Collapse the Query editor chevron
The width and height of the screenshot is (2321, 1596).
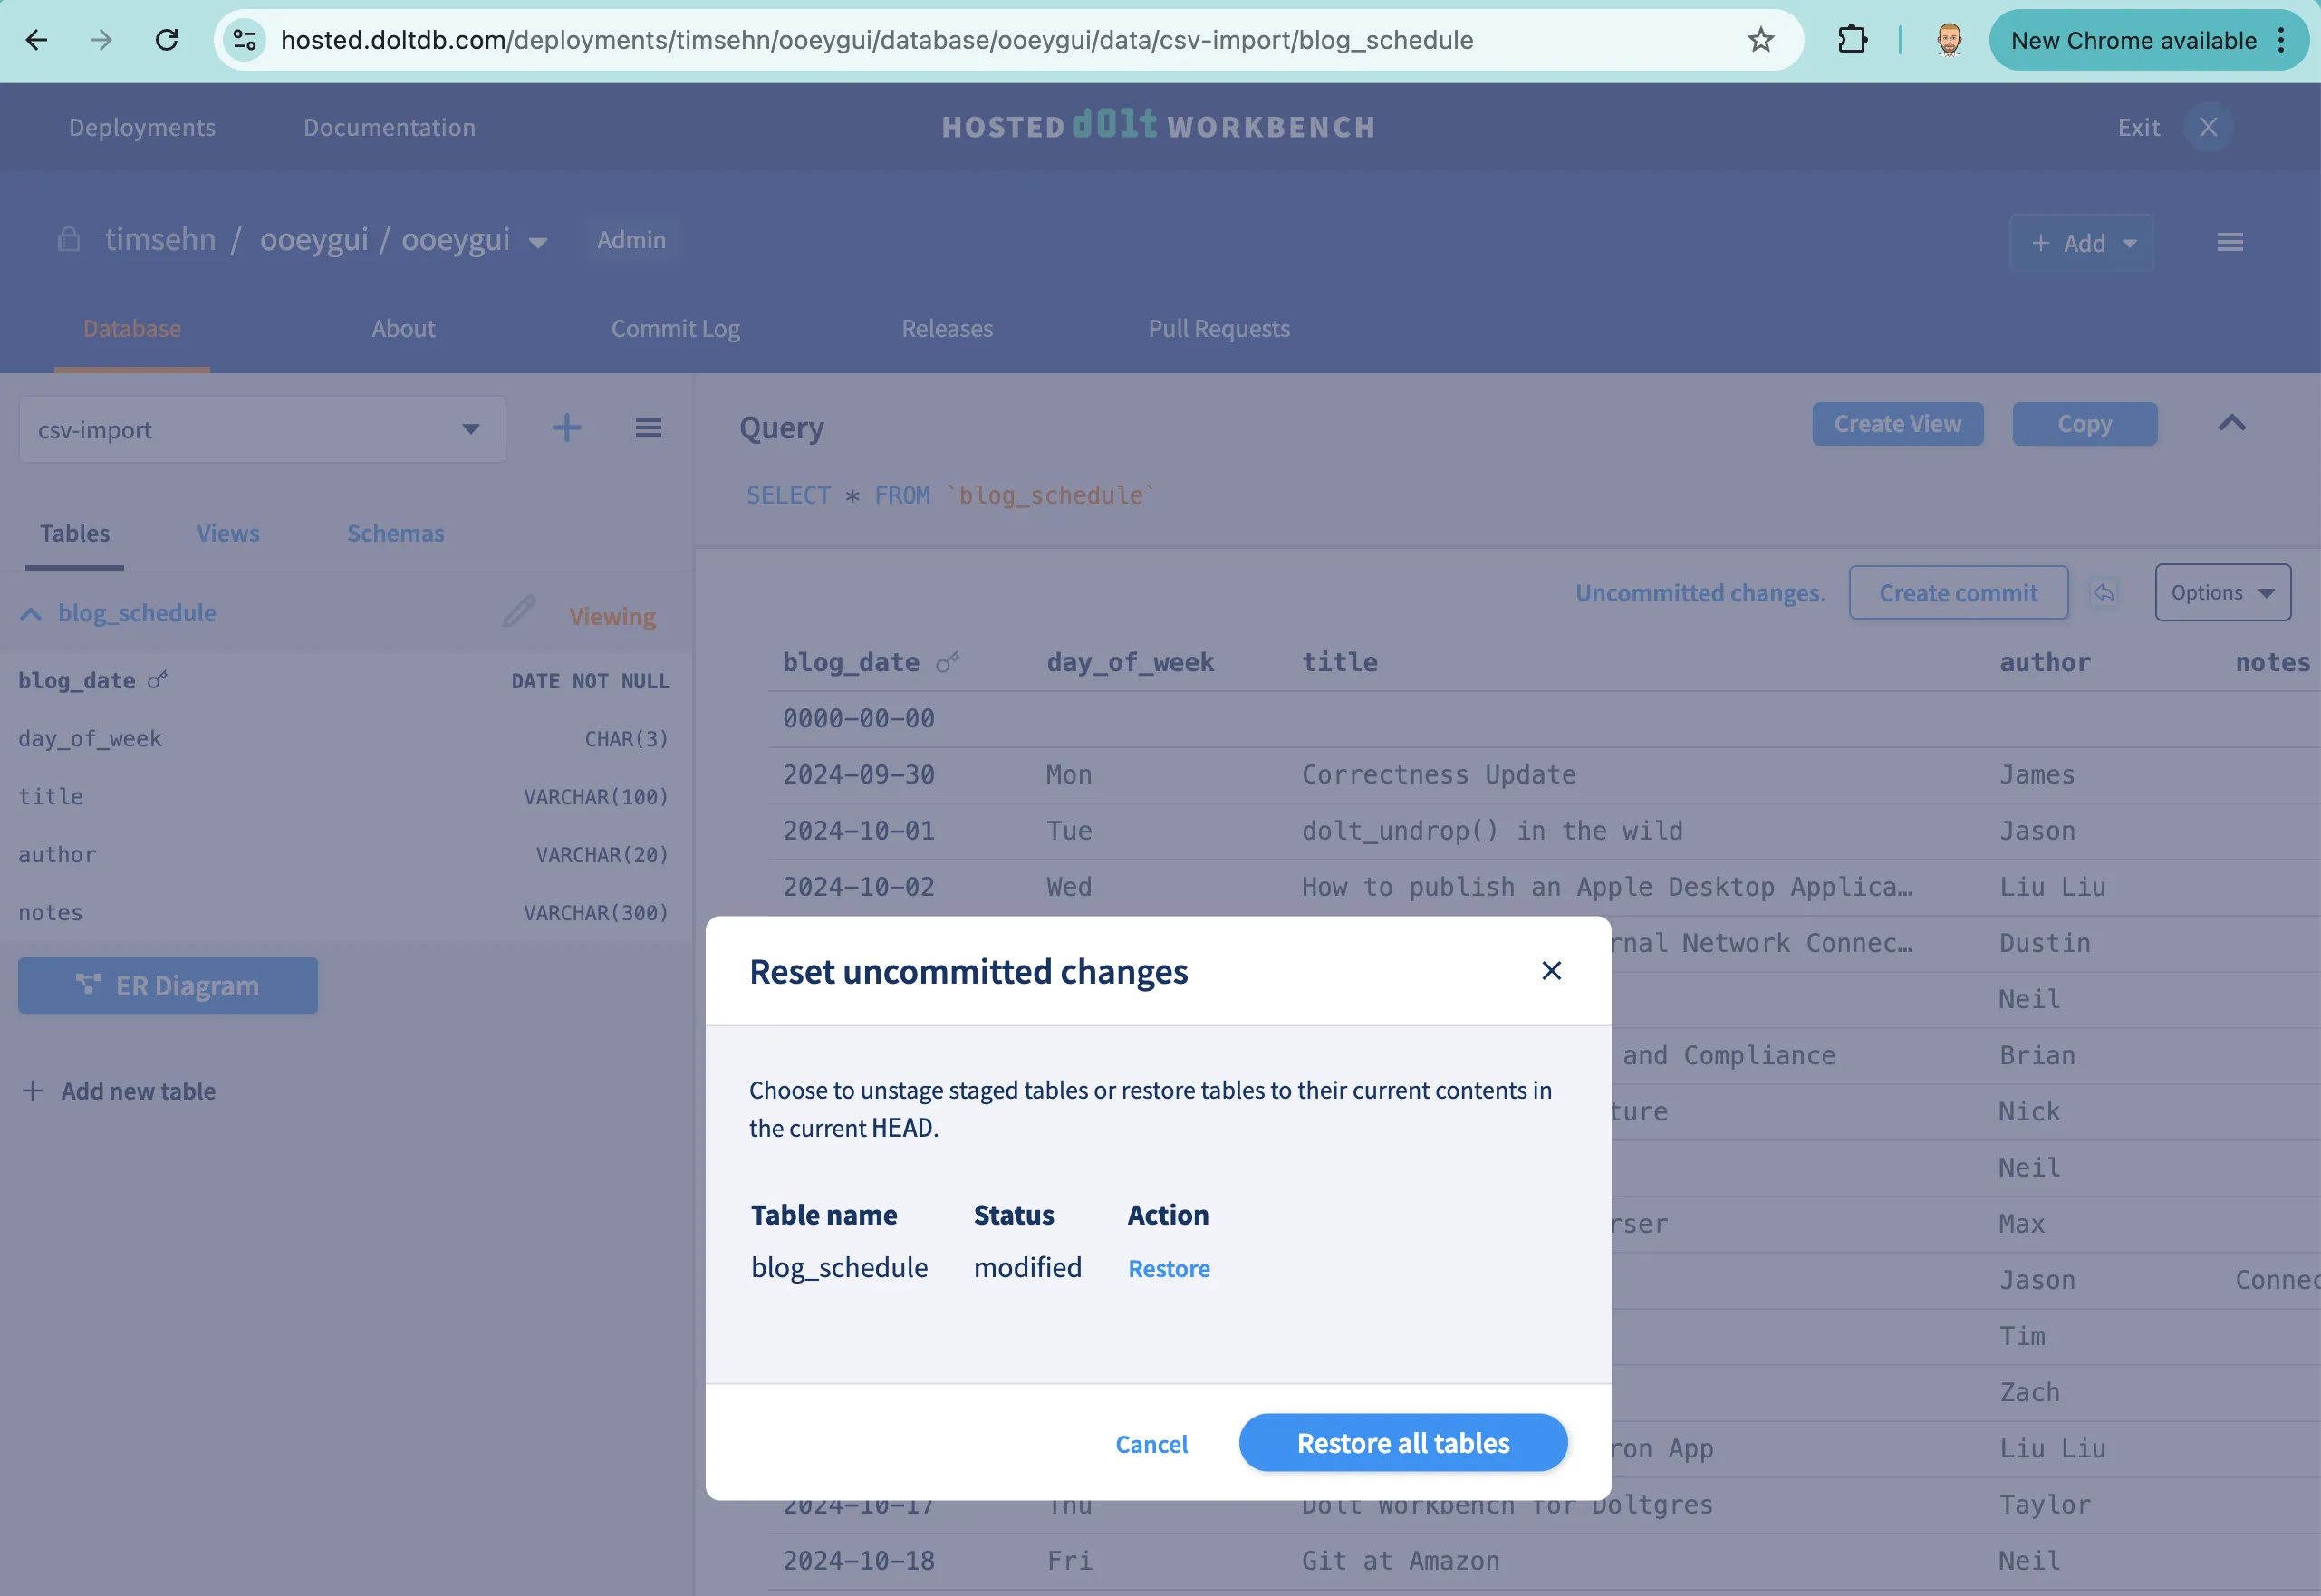[x=2231, y=423]
